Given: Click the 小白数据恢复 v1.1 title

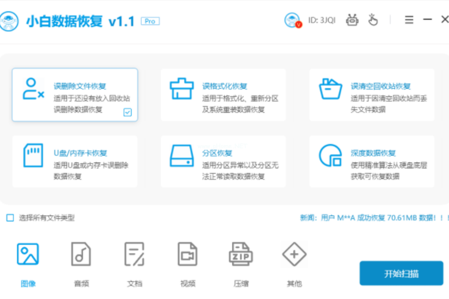Looking at the screenshot, I should pyautogui.click(x=80, y=21).
